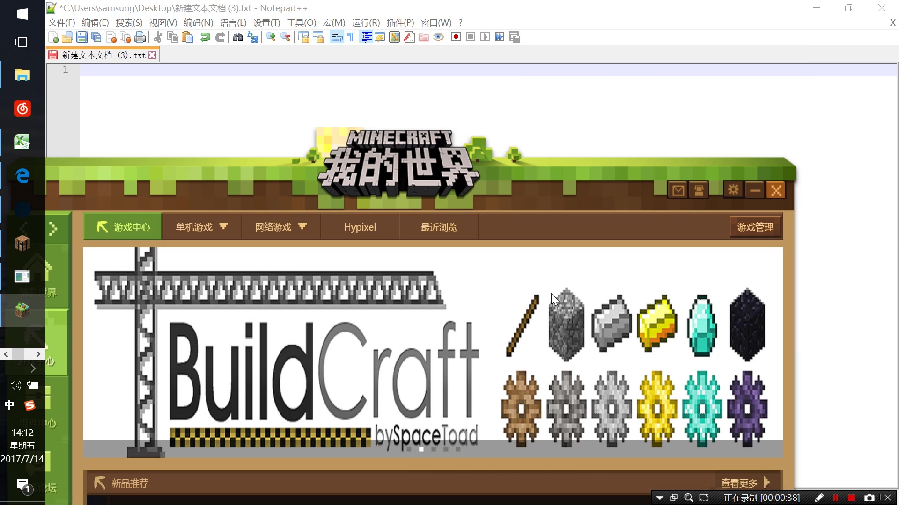Image resolution: width=899 pixels, height=505 pixels.
Task: Toggle synchronized horizontal scrolling
Action: [x=318, y=37]
